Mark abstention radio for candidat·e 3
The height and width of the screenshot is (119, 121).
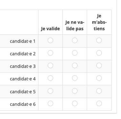pyautogui.click(x=99, y=66)
